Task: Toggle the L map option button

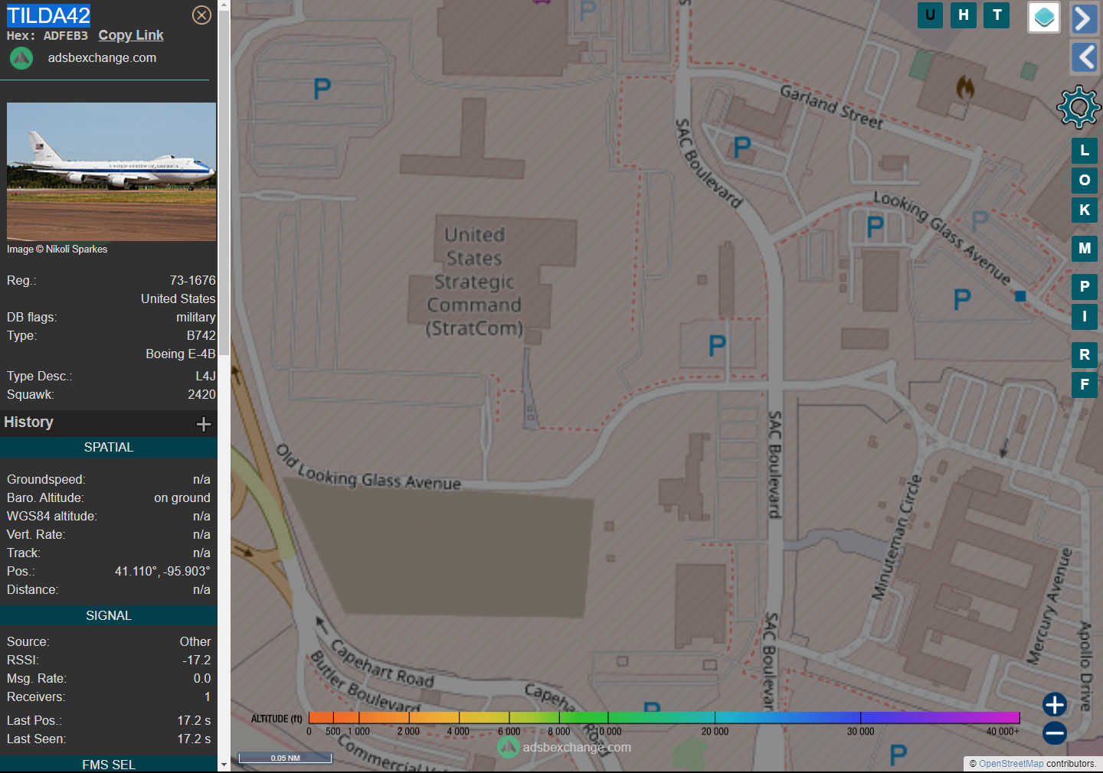Action: point(1085,151)
